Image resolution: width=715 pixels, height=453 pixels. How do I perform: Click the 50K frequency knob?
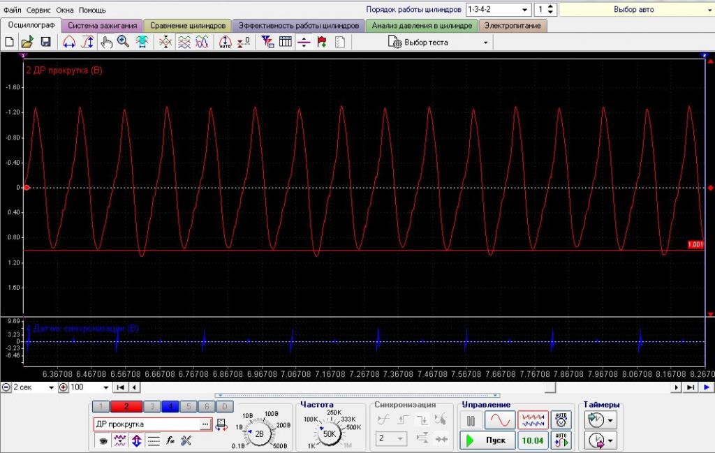tap(330, 434)
